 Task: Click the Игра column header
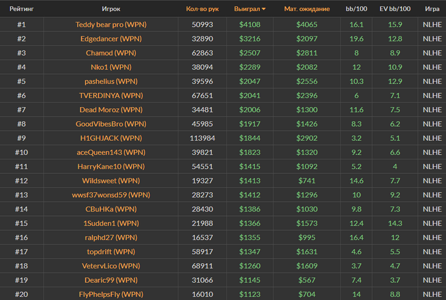(432, 9)
